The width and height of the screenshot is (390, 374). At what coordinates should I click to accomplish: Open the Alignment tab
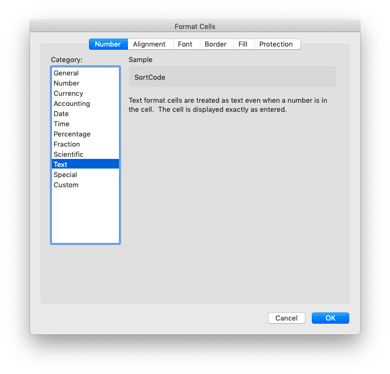coord(149,44)
